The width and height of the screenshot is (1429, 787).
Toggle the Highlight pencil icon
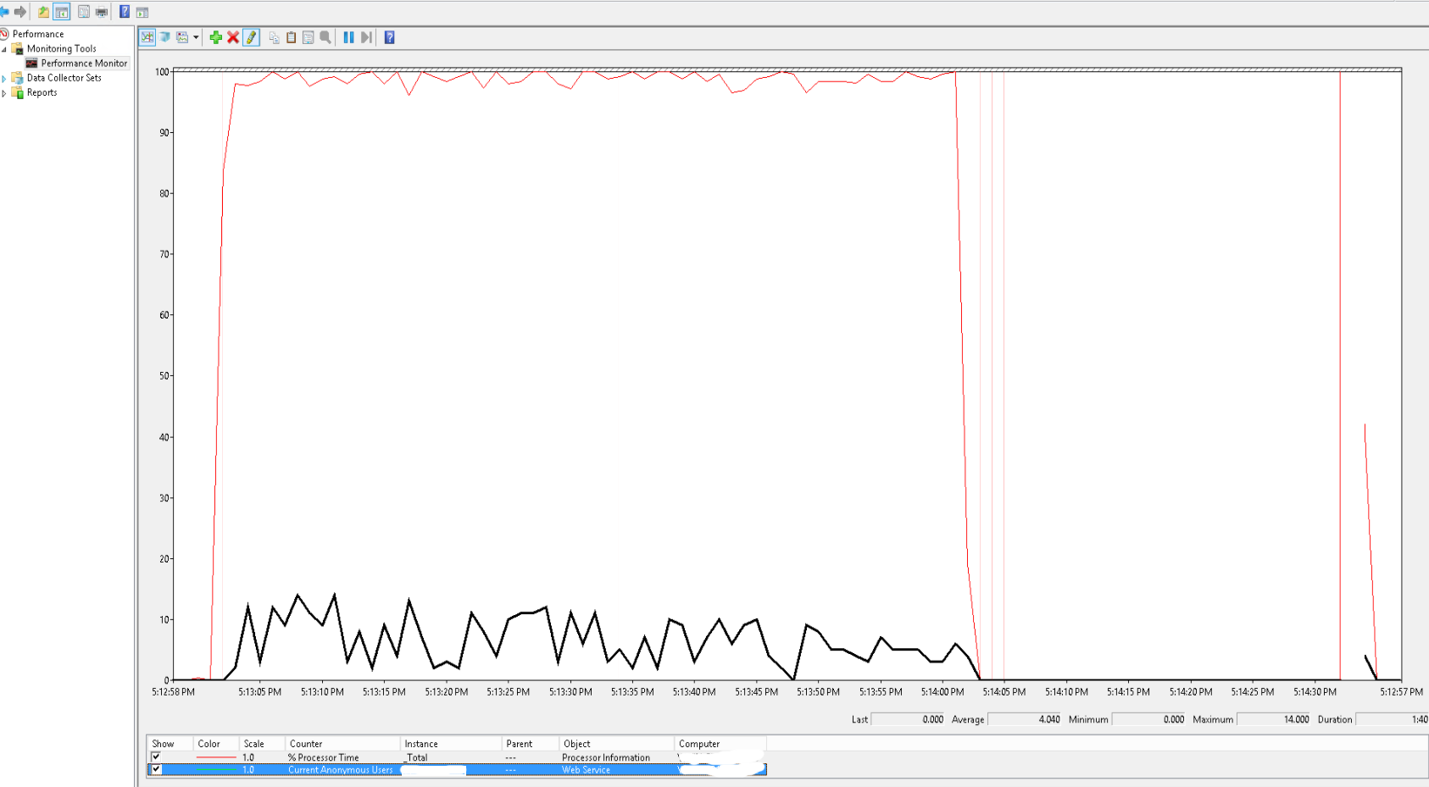click(x=251, y=37)
